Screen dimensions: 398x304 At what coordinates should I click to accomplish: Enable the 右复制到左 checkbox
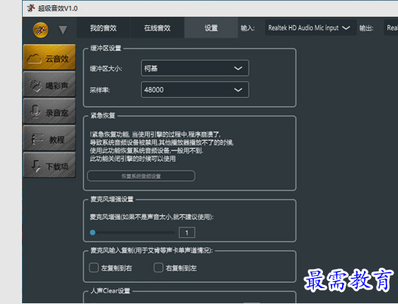coord(158,268)
